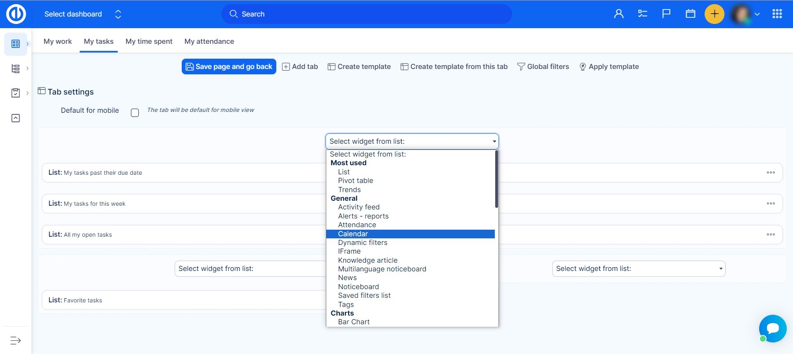Open the right-side Select widget dropdown
Screen dimensions: 793x354
click(638, 269)
